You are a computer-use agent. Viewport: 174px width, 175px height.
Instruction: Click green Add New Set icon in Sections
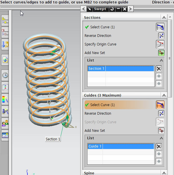161,53
